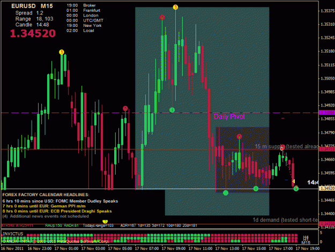Click the yellow arrow marker beside the last red candle
The height and width of the screenshot is (252, 335).
294,182
